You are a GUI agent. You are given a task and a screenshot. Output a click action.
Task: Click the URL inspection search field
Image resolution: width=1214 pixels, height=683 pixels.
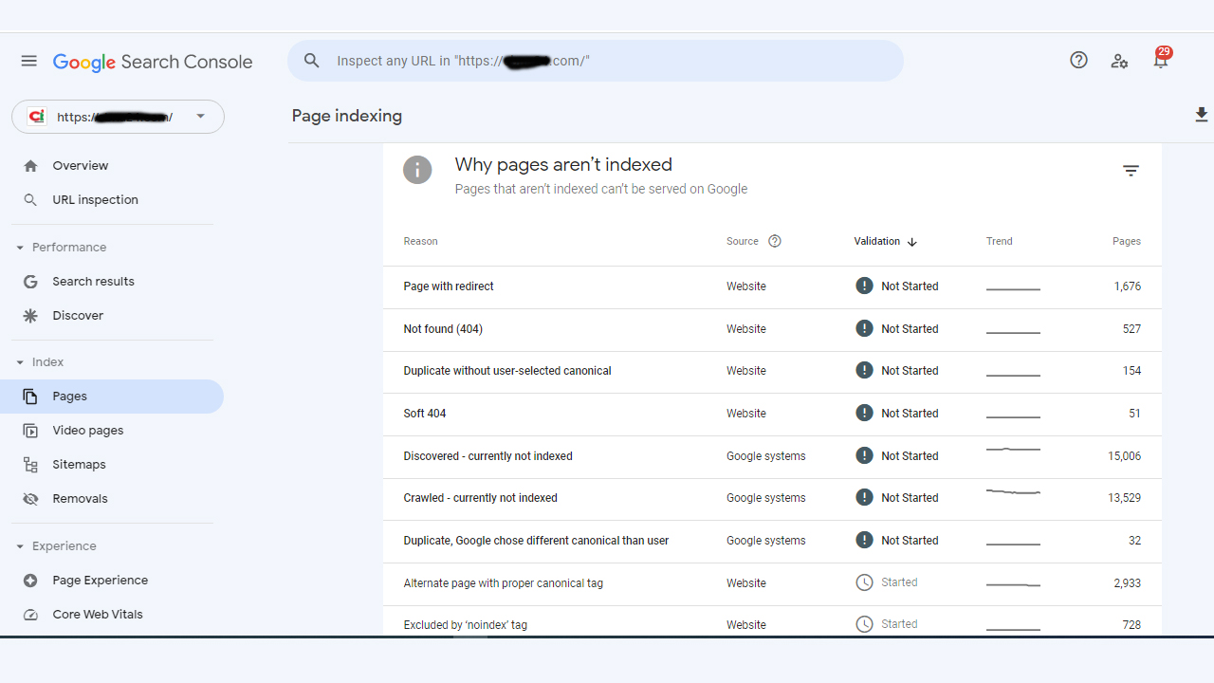pyautogui.click(x=596, y=60)
